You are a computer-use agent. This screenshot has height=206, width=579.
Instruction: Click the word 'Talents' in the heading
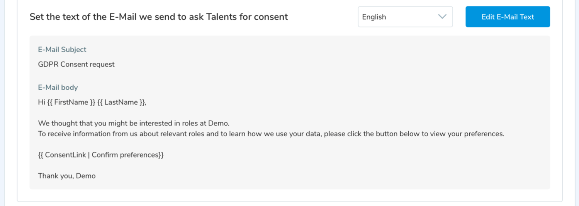coord(221,17)
